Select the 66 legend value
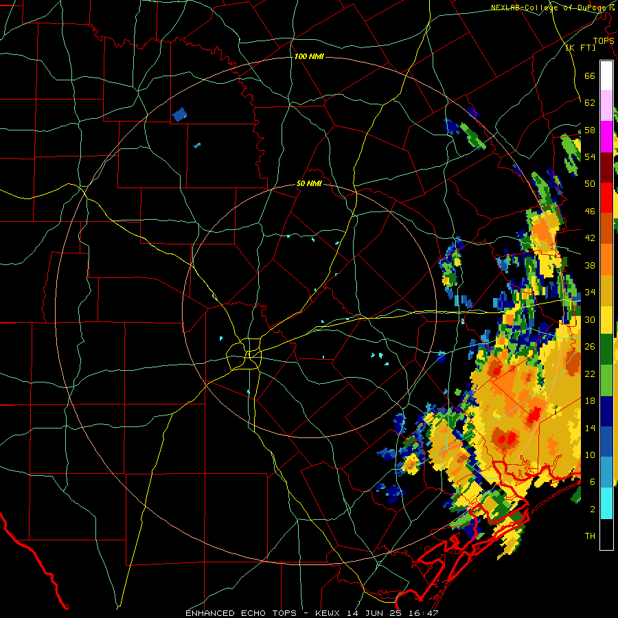This screenshot has height=618, width=618. [590, 76]
